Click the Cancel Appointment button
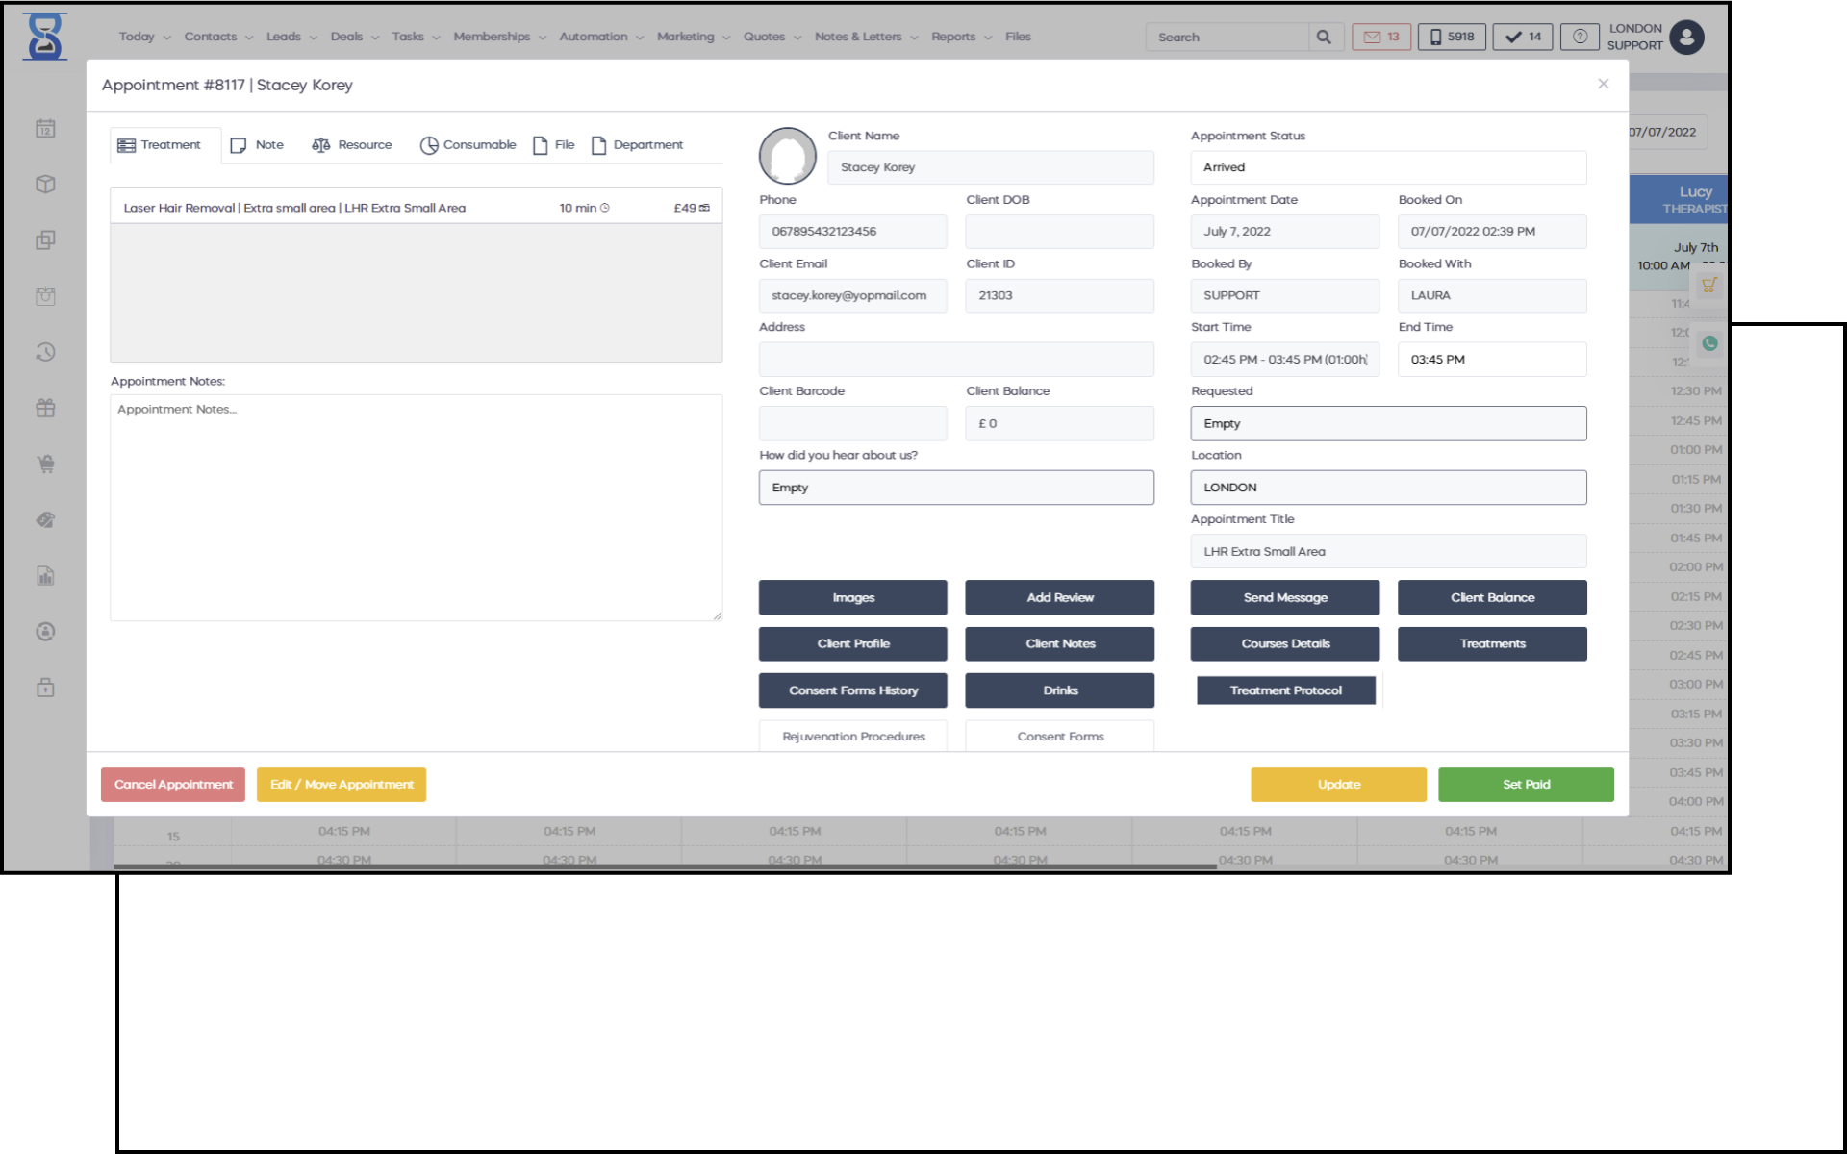Viewport: 1847px width, 1154px height. (173, 784)
